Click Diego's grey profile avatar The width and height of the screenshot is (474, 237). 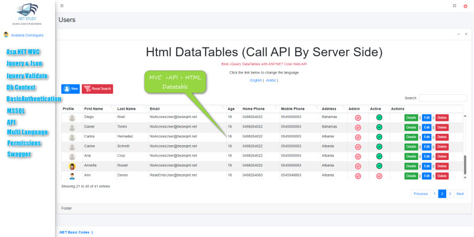[x=72, y=117]
